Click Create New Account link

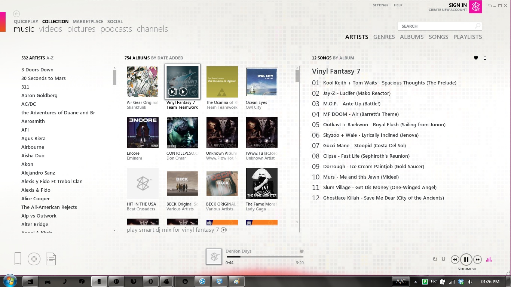click(448, 10)
